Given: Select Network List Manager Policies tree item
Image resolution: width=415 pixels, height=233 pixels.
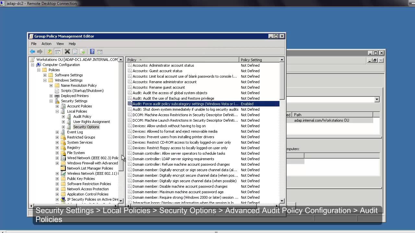Looking at the screenshot, I should pos(90,168).
